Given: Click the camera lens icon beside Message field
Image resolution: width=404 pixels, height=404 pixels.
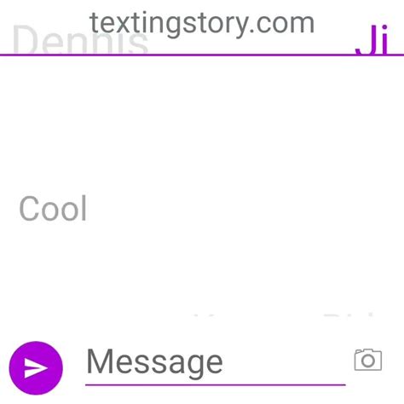Looking at the screenshot, I should click(x=368, y=360).
